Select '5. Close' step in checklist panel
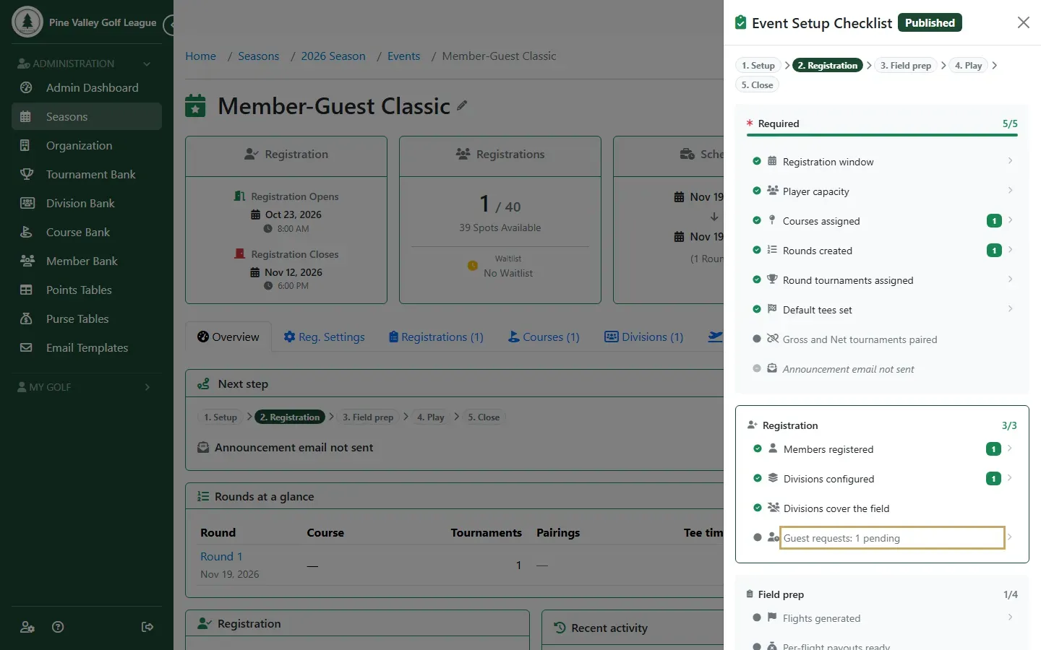Screen dimensions: 1041x650 coord(757,85)
